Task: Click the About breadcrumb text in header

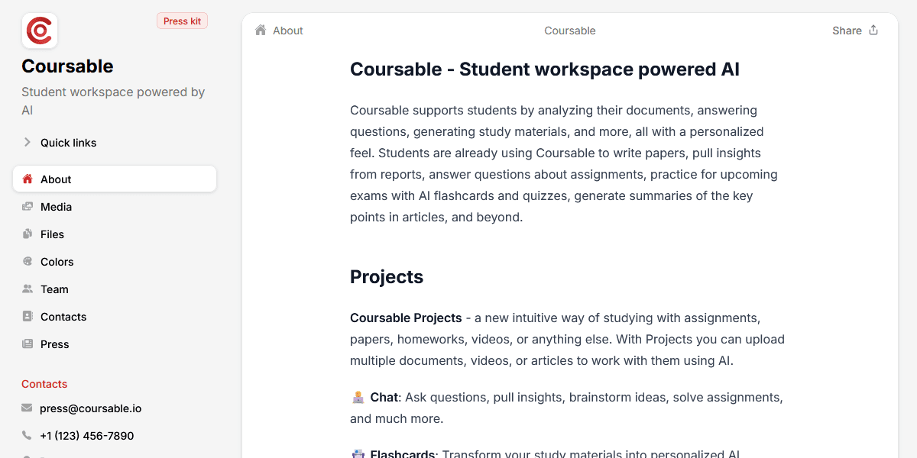Action: (288, 31)
